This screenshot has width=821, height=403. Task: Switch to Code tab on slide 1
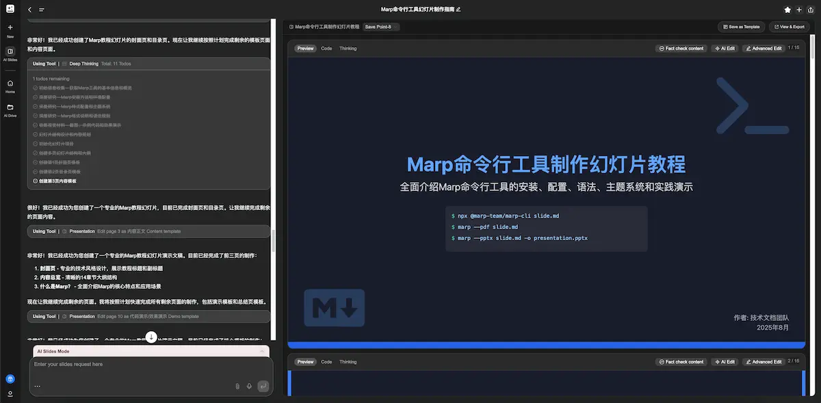point(326,49)
